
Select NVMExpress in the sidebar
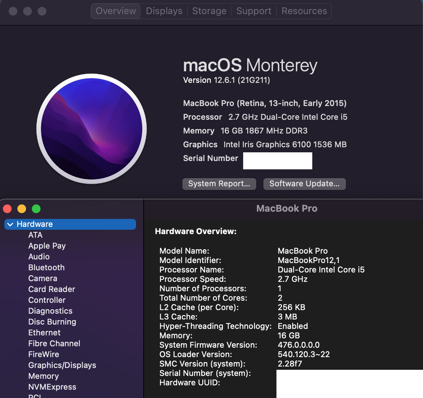coord(52,387)
